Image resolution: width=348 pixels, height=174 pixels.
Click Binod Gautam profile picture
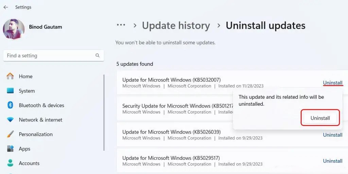(x=14, y=29)
